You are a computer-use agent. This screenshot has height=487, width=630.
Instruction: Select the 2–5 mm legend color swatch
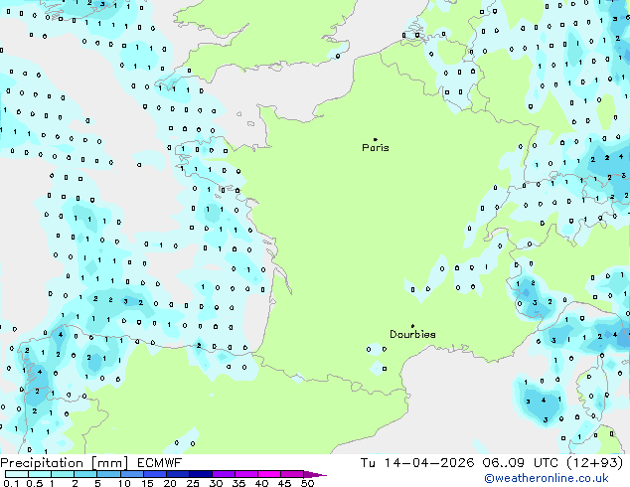(x=85, y=474)
